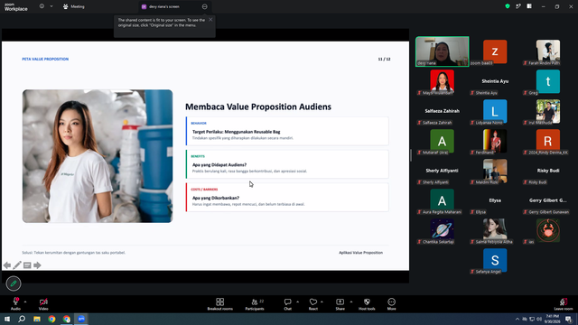Open the Participants panel
Screen dimensions: 578x325
[x=255, y=304]
